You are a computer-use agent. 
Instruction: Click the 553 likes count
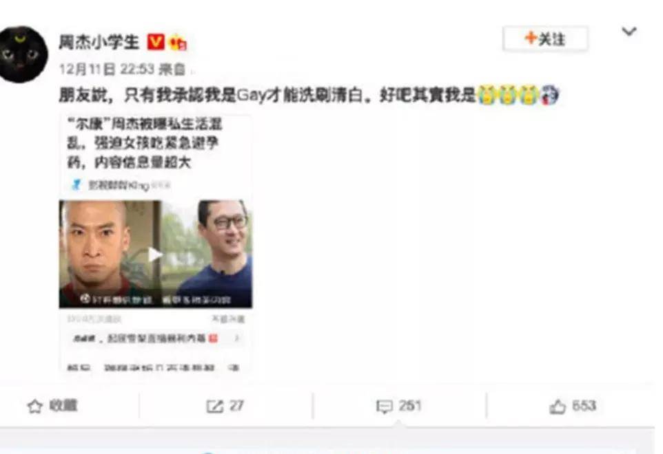[584, 406]
